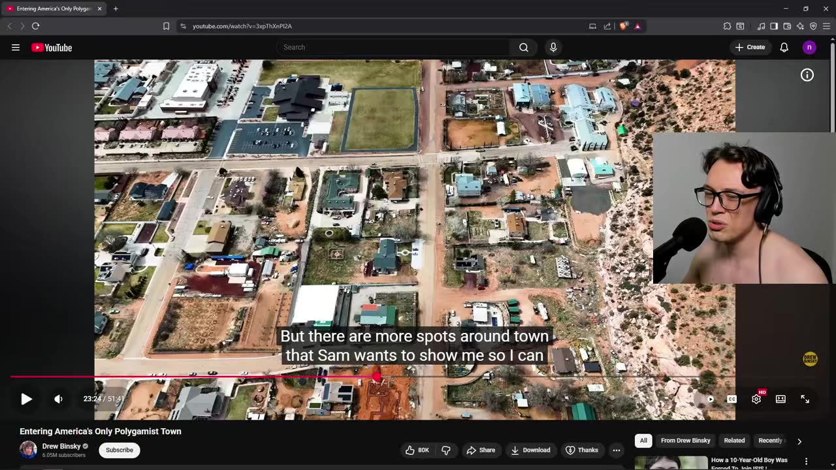Click the address bar URL
The image size is (836, 470).
coord(242,26)
